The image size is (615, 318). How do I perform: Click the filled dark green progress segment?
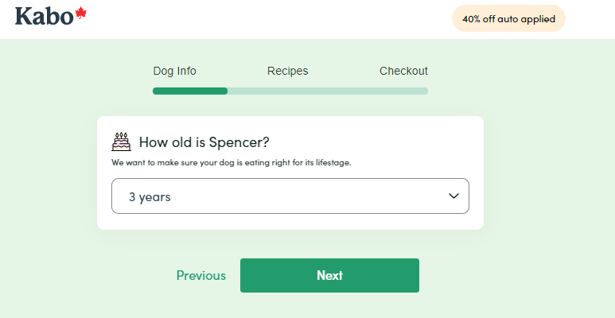point(190,91)
